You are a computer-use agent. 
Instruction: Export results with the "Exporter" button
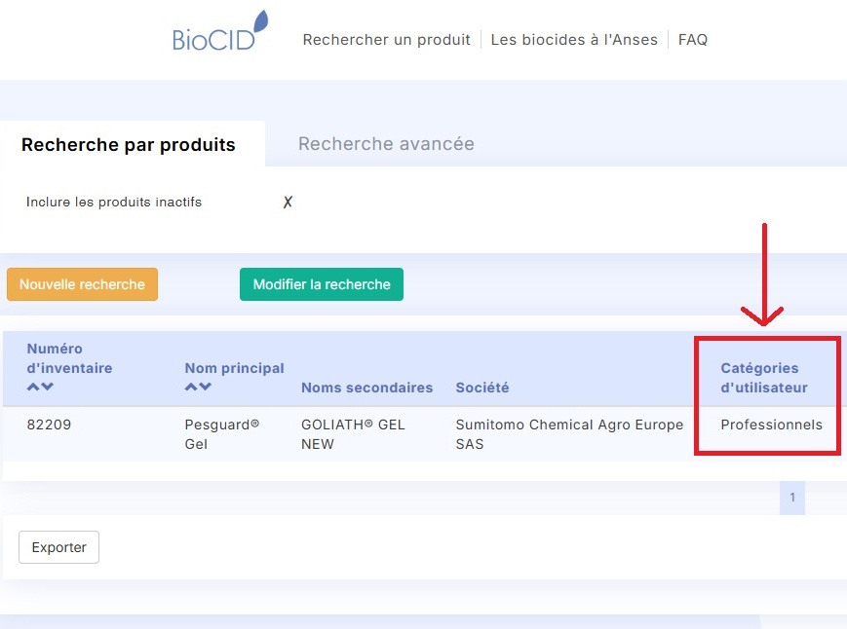pyautogui.click(x=58, y=547)
